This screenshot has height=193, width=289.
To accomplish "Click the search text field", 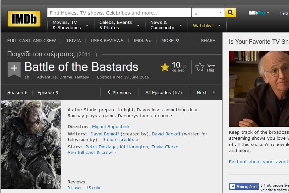I will (x=119, y=13).
